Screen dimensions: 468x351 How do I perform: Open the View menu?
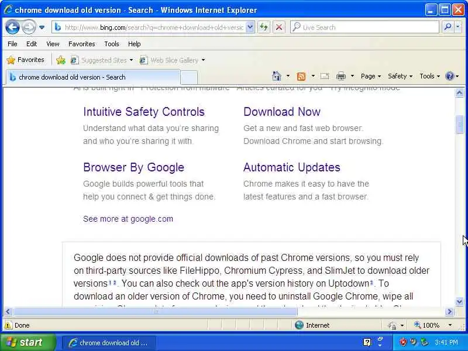click(53, 44)
